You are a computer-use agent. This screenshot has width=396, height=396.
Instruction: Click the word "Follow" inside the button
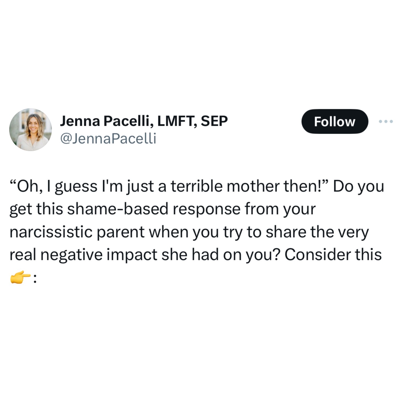click(x=334, y=122)
